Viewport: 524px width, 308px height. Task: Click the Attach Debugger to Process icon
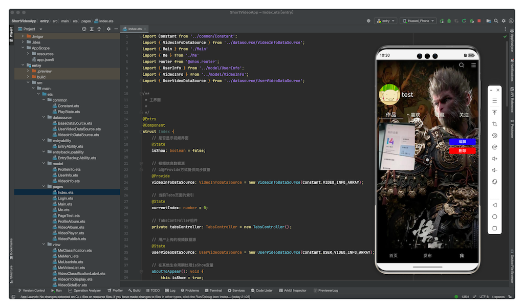(x=471, y=20)
